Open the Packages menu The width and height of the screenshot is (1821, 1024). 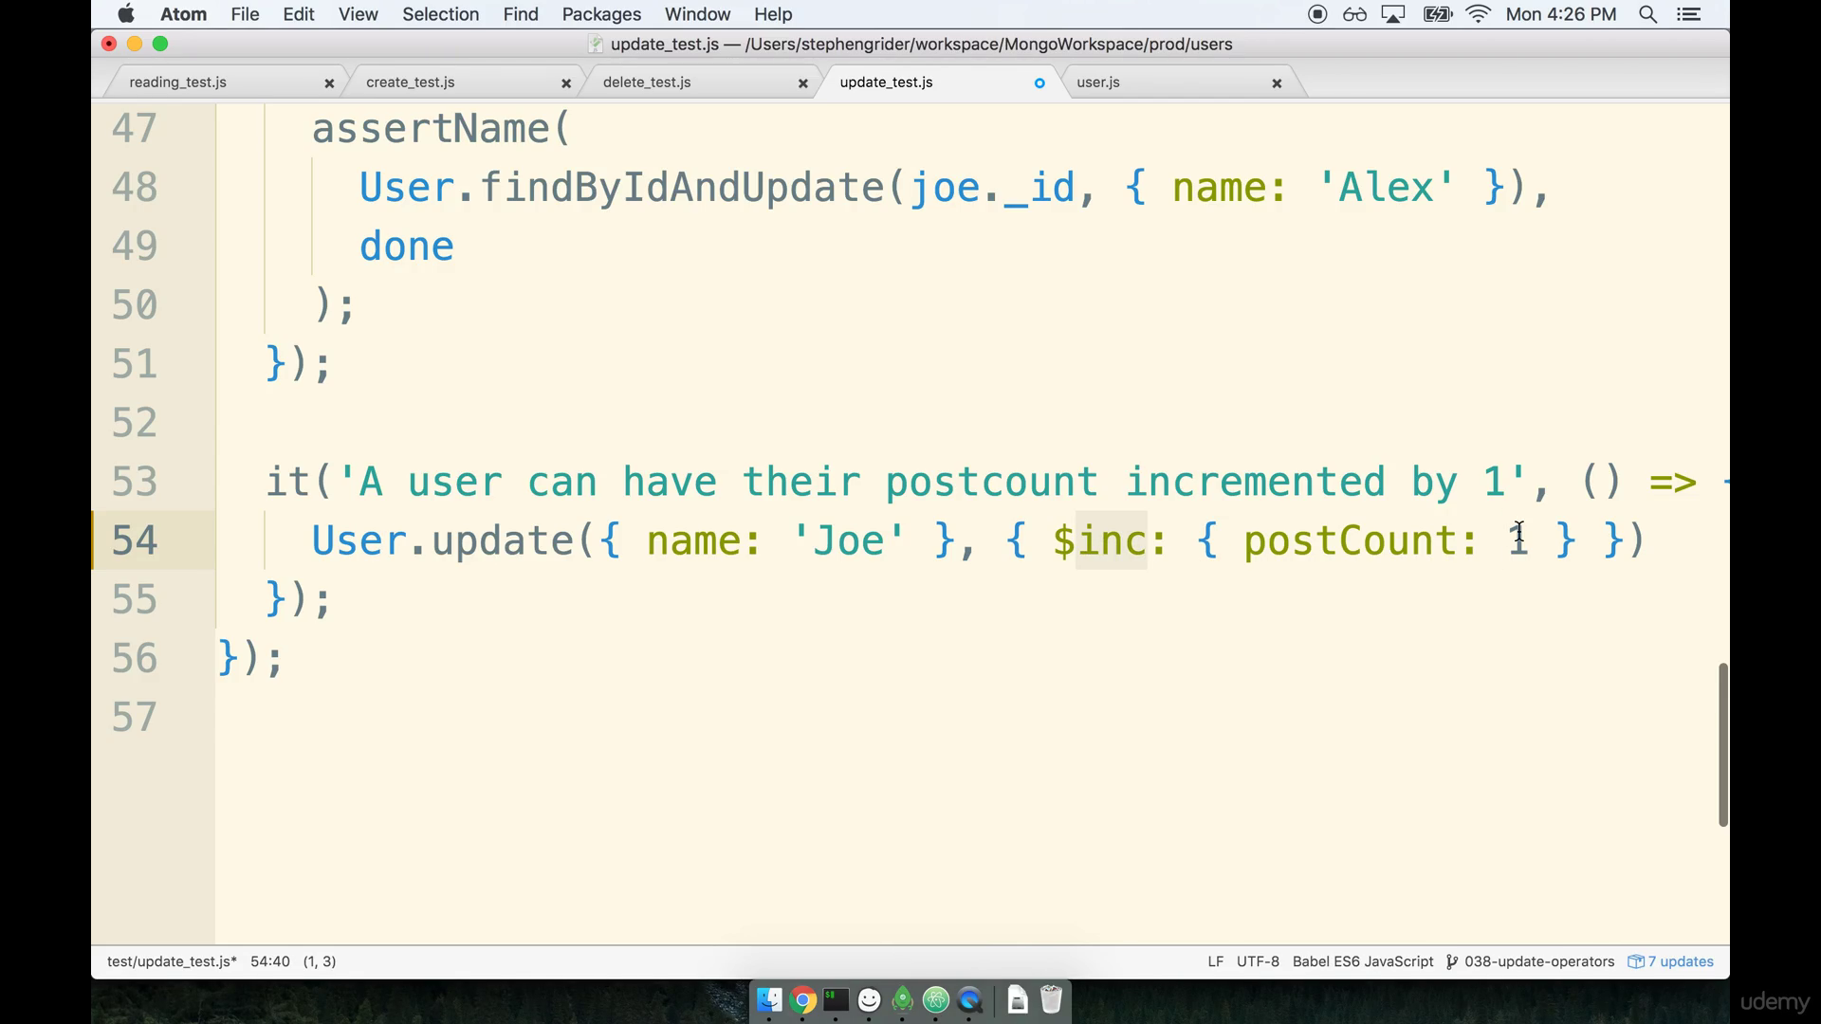601,14
